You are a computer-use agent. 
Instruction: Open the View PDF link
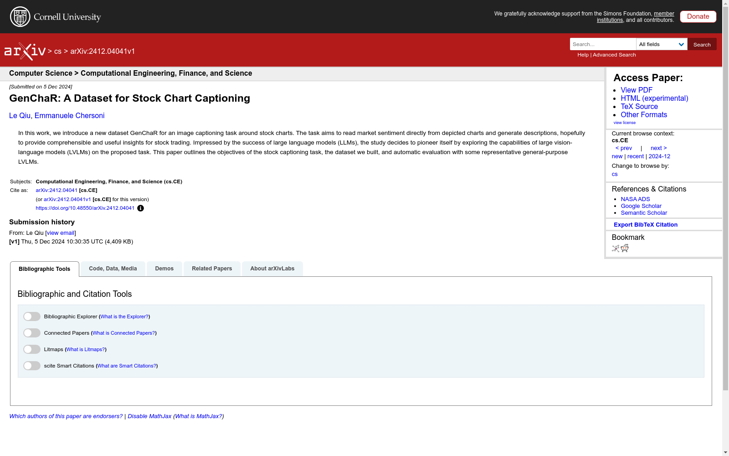point(637,90)
